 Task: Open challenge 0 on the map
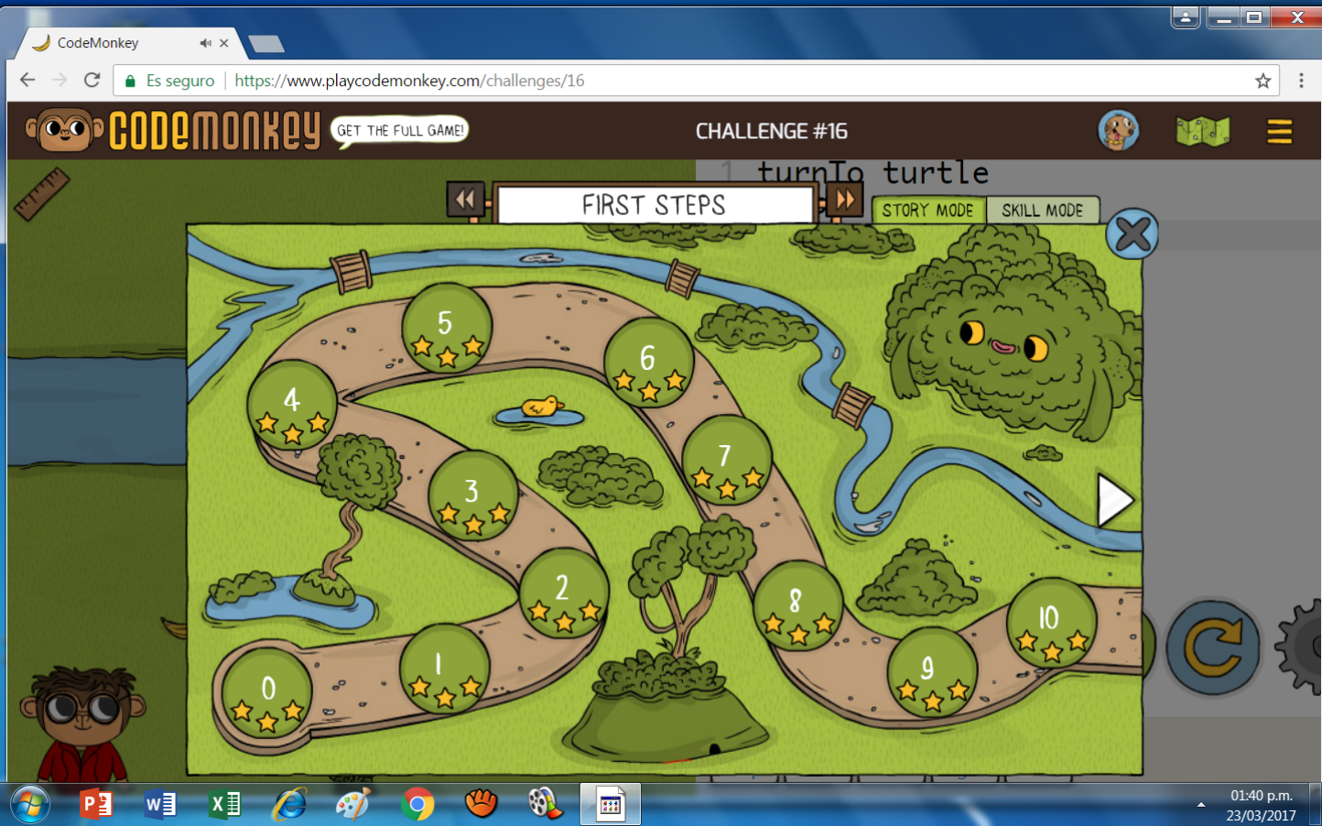tap(267, 690)
